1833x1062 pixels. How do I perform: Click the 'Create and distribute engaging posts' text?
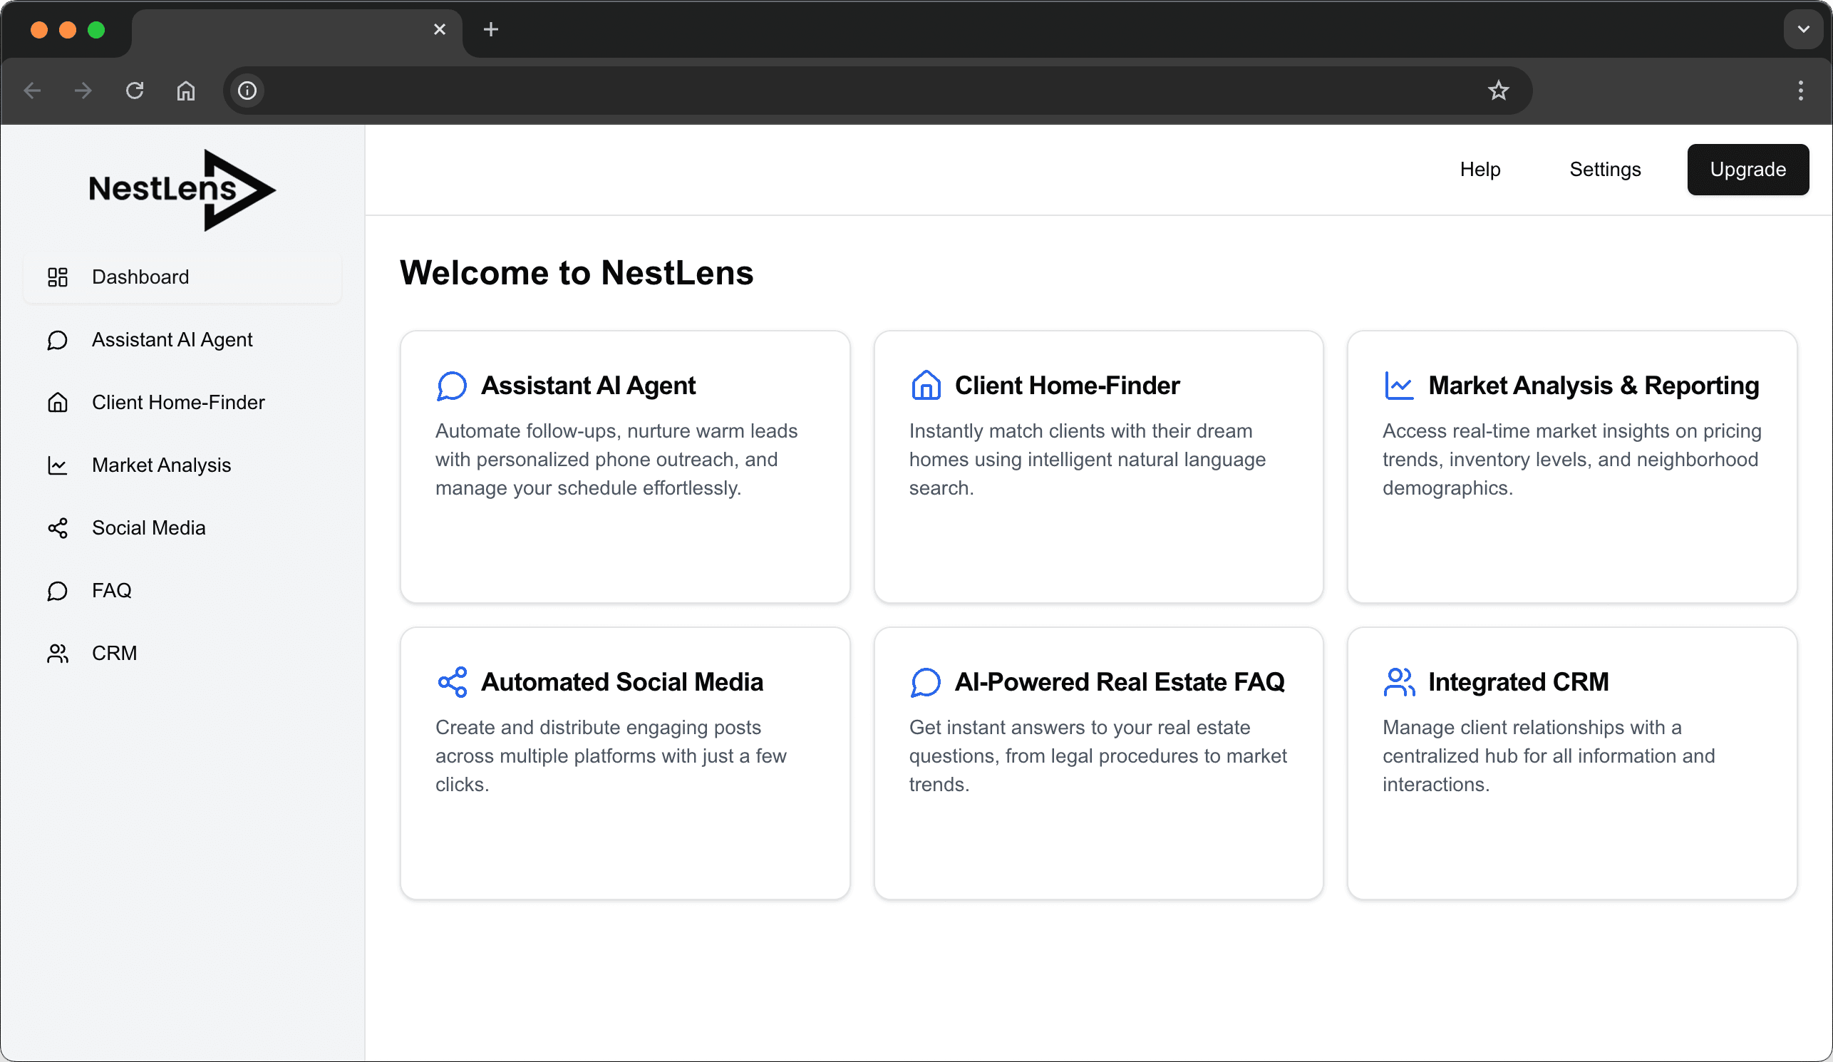610,756
